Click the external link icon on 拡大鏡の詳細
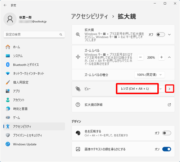 point(169,105)
